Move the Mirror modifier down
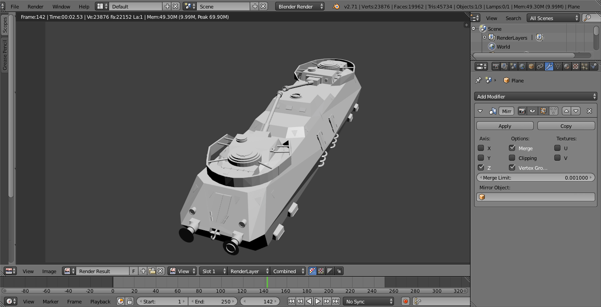This screenshot has height=307, width=601. click(x=576, y=111)
